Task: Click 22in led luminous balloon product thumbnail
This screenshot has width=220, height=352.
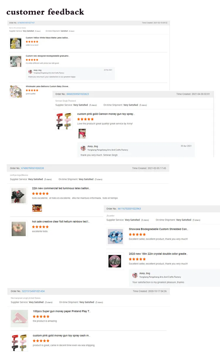Action: [18, 196]
